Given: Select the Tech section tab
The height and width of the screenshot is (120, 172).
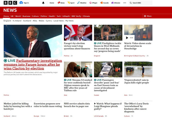Looking at the screenshot, I should pos(59,16).
